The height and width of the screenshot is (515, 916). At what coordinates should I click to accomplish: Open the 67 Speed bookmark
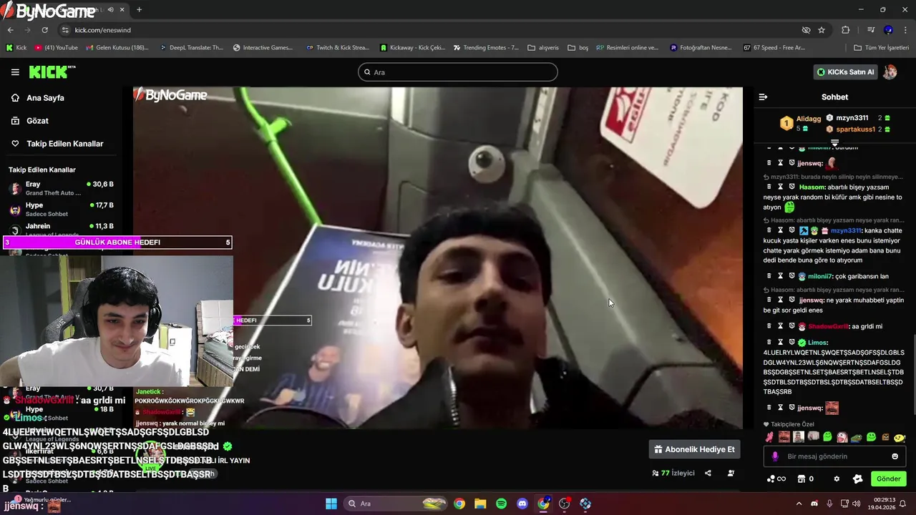(774, 48)
